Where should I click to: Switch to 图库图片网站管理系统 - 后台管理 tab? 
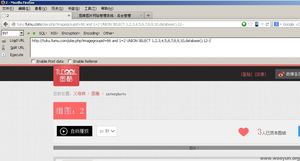pos(108,16)
